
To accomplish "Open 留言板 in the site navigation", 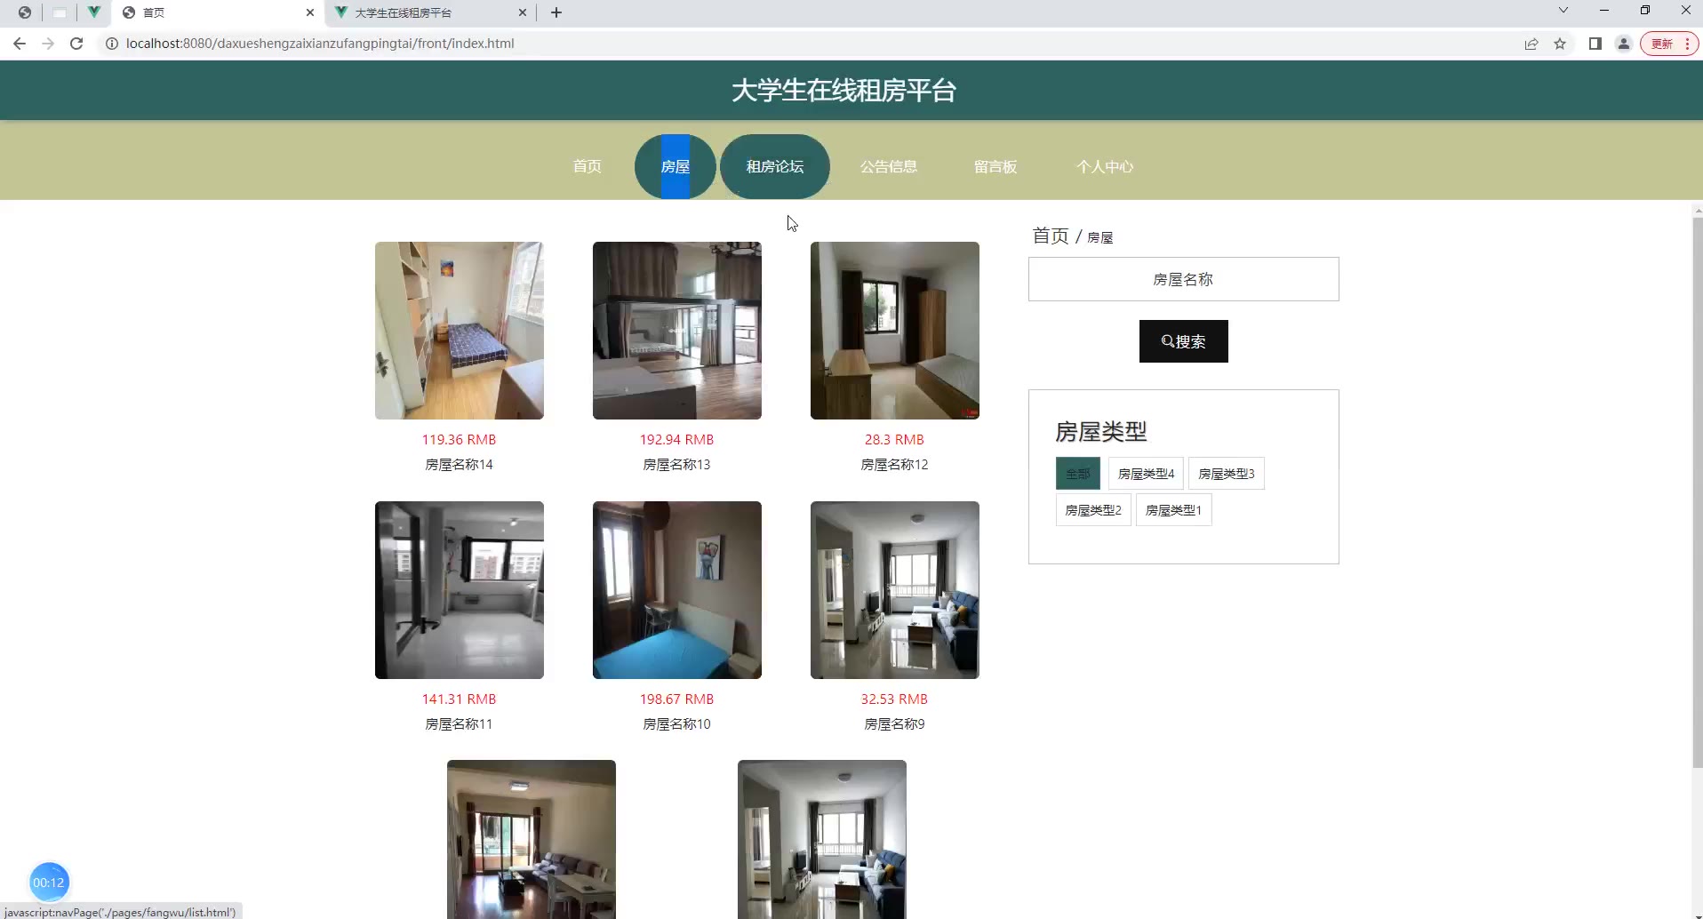I will pos(995,166).
